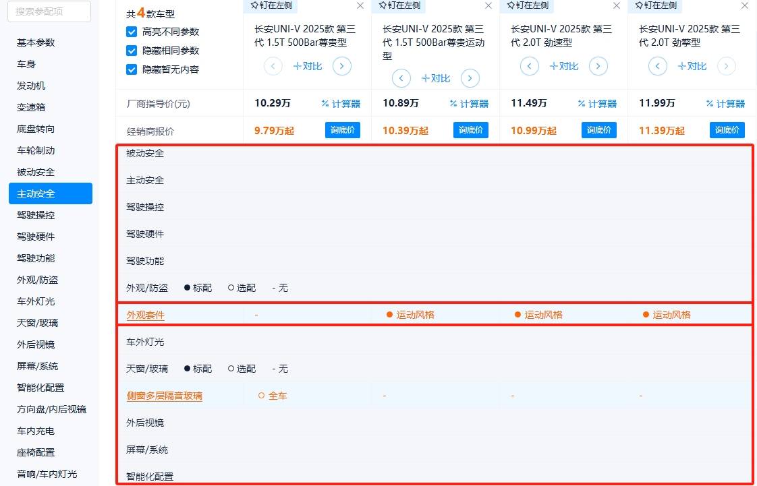Remove 2.0T 劲擎型 column with X
The width and height of the screenshot is (757, 486).
point(745,6)
